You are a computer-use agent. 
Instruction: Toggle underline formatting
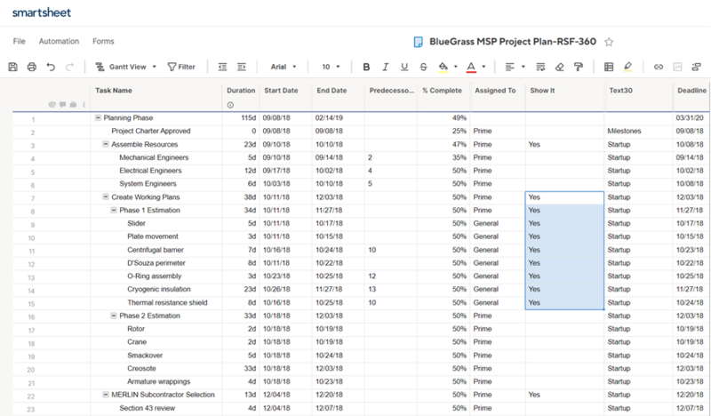pos(404,67)
